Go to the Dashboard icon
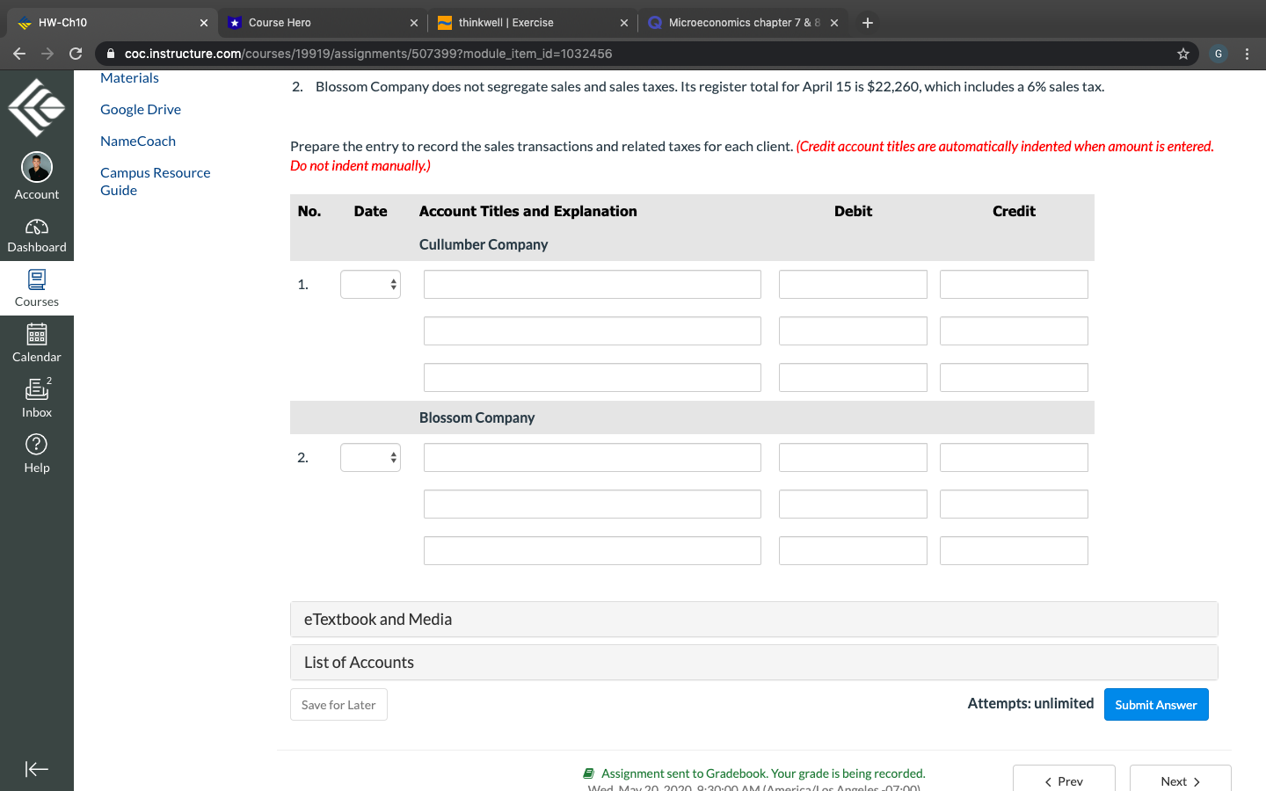 pos(37,228)
